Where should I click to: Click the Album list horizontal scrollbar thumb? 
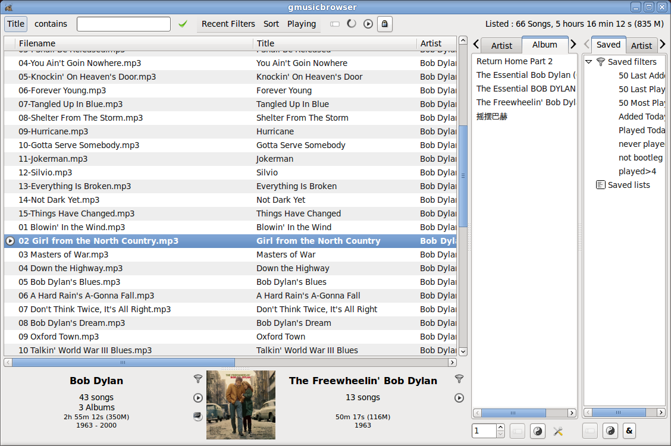tap(513, 413)
